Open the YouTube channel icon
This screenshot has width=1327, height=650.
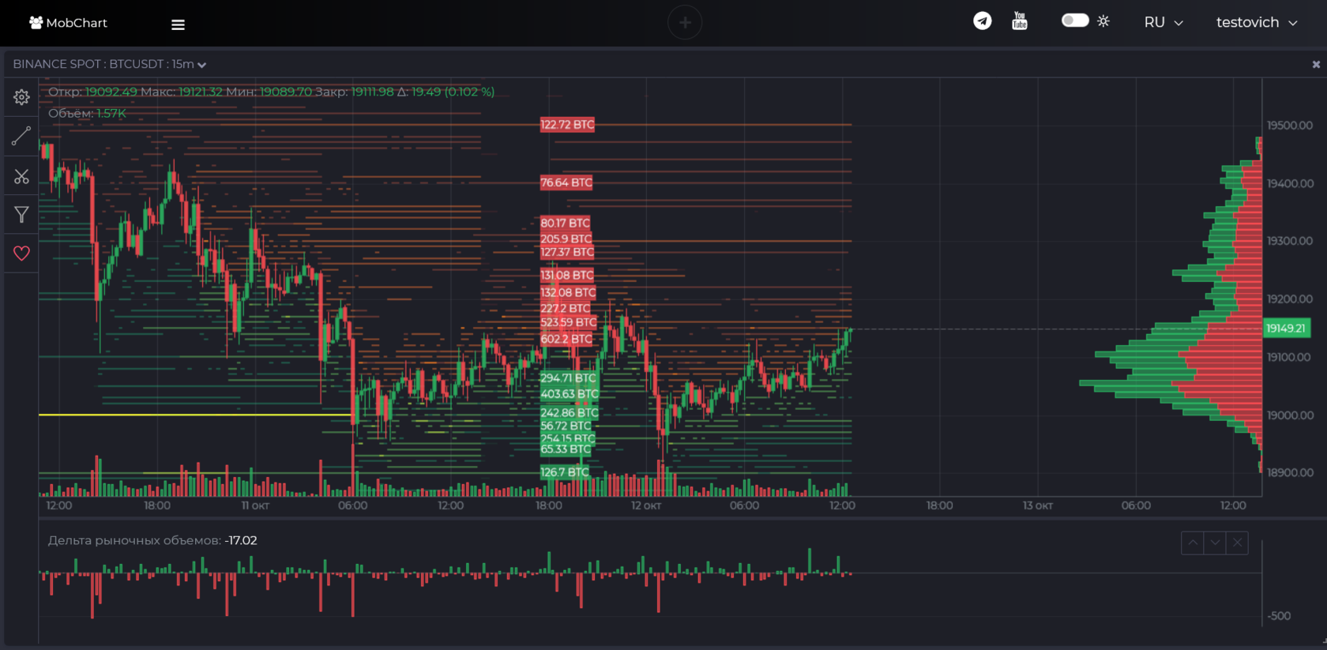tap(1020, 21)
